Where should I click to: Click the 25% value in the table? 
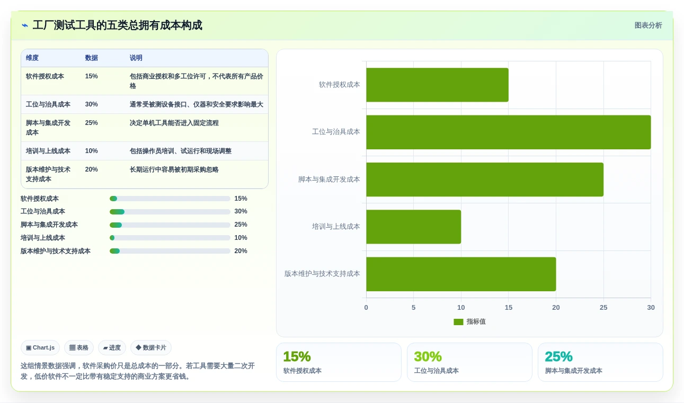[x=92, y=123]
